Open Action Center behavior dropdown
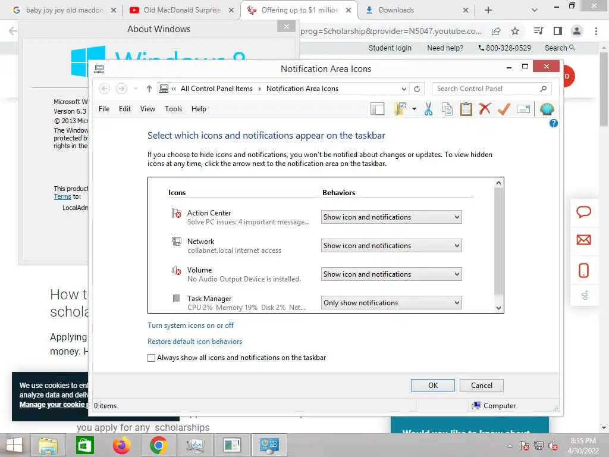This screenshot has width=609, height=457. click(391, 217)
